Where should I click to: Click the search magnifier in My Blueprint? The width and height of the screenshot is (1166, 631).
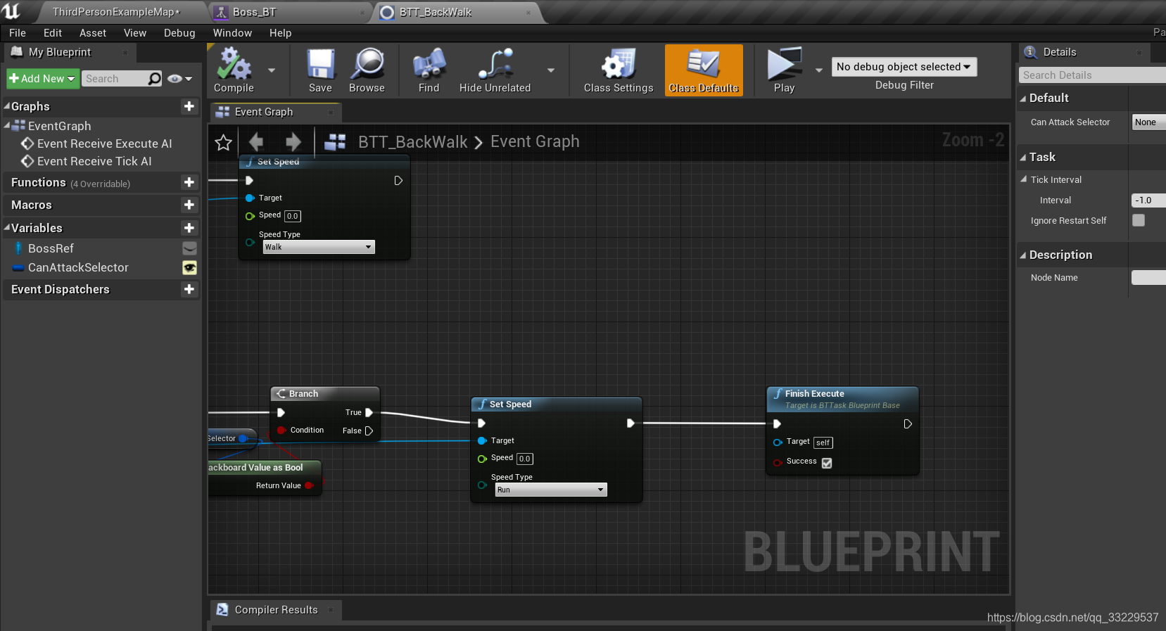(154, 79)
